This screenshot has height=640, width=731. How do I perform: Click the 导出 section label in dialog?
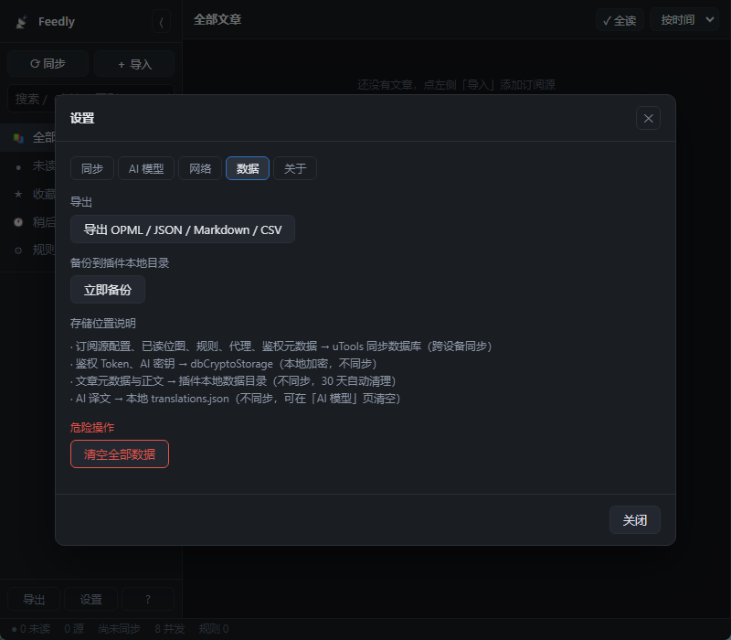[x=81, y=202]
